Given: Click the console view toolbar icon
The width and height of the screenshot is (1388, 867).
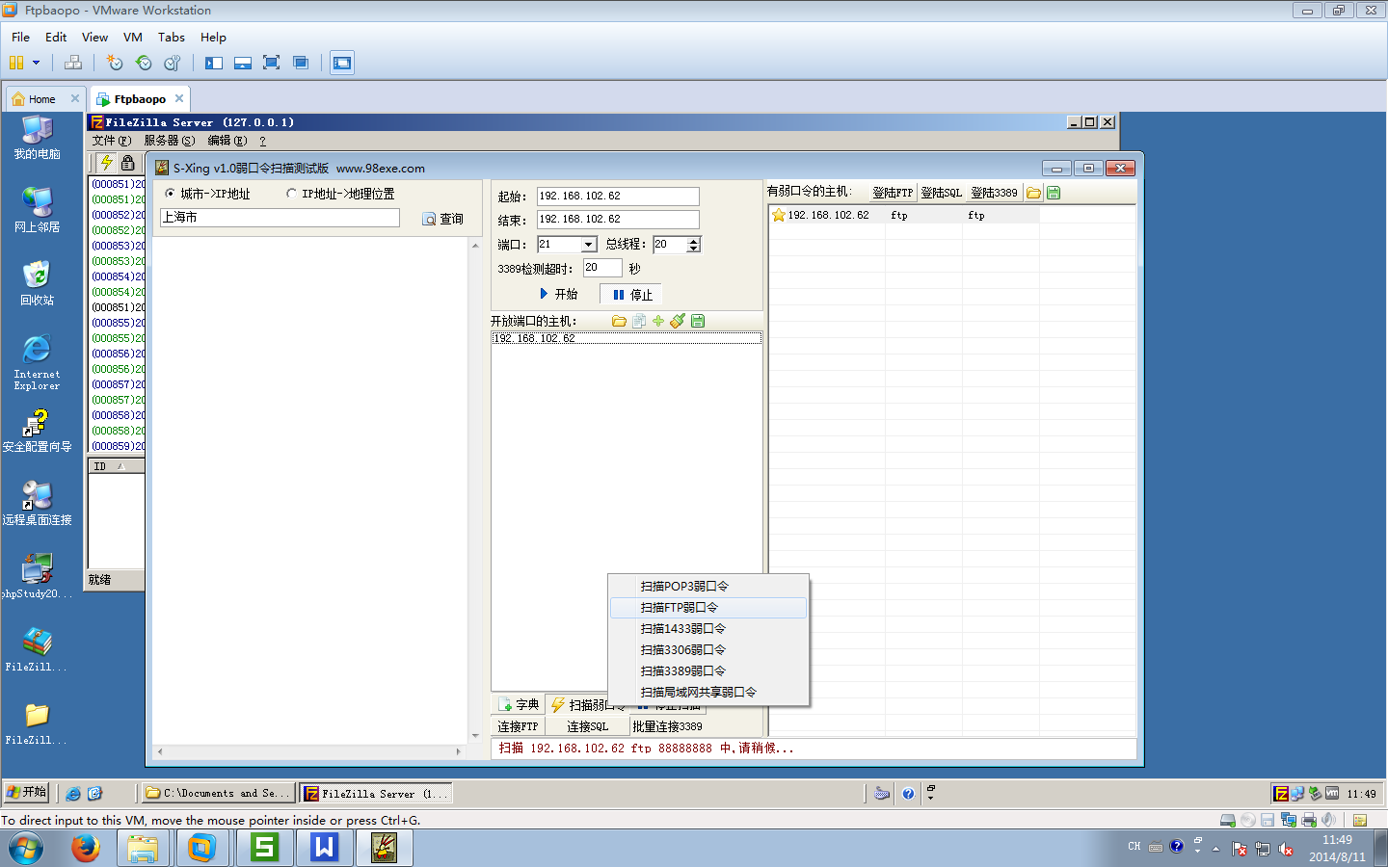Looking at the screenshot, I should [342, 63].
